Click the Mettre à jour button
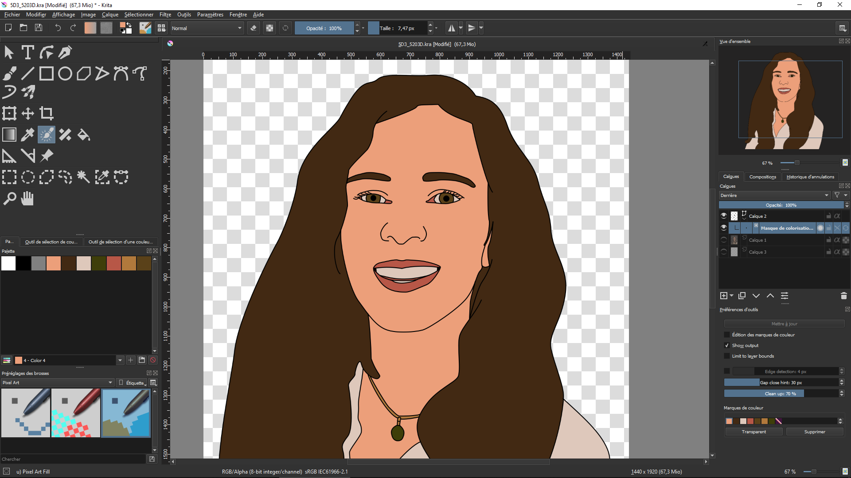The height and width of the screenshot is (478, 851). coord(784,324)
